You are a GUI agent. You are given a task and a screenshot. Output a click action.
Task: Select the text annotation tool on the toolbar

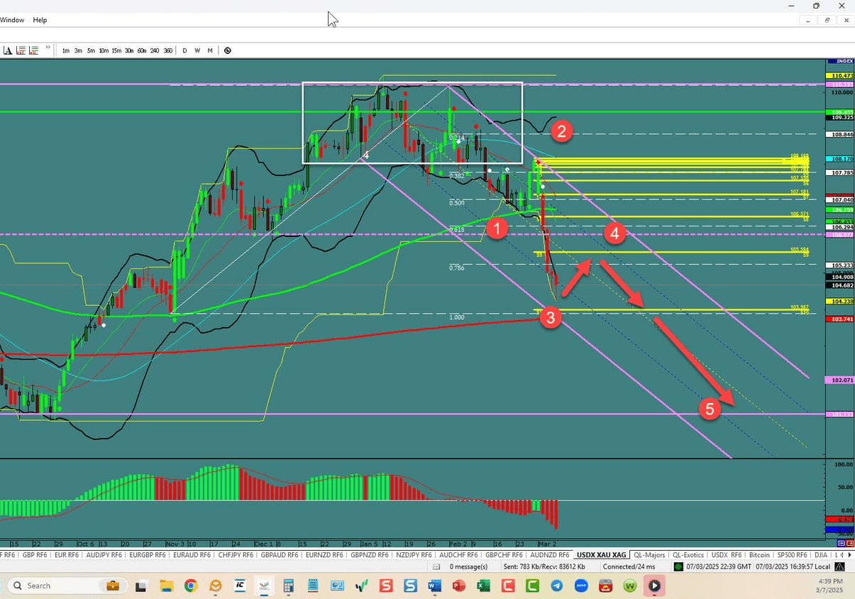7,50
